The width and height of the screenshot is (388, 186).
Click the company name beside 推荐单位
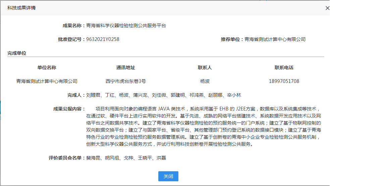tap(275, 39)
